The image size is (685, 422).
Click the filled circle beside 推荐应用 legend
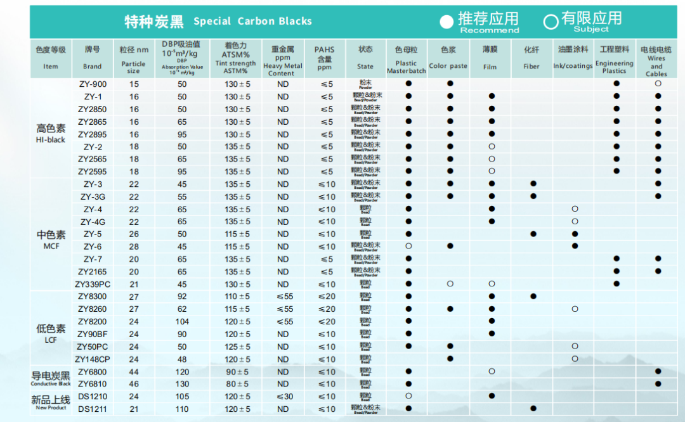(447, 22)
